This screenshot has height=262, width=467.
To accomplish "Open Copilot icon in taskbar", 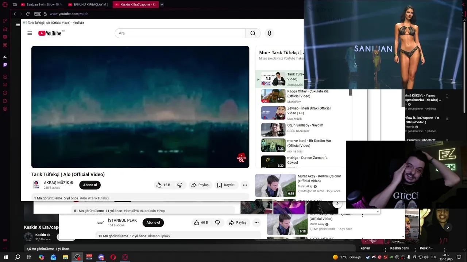I will [42, 257].
